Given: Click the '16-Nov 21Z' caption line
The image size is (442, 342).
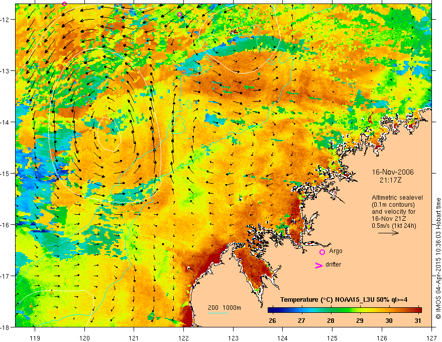Looking at the screenshot, I should (388, 219).
